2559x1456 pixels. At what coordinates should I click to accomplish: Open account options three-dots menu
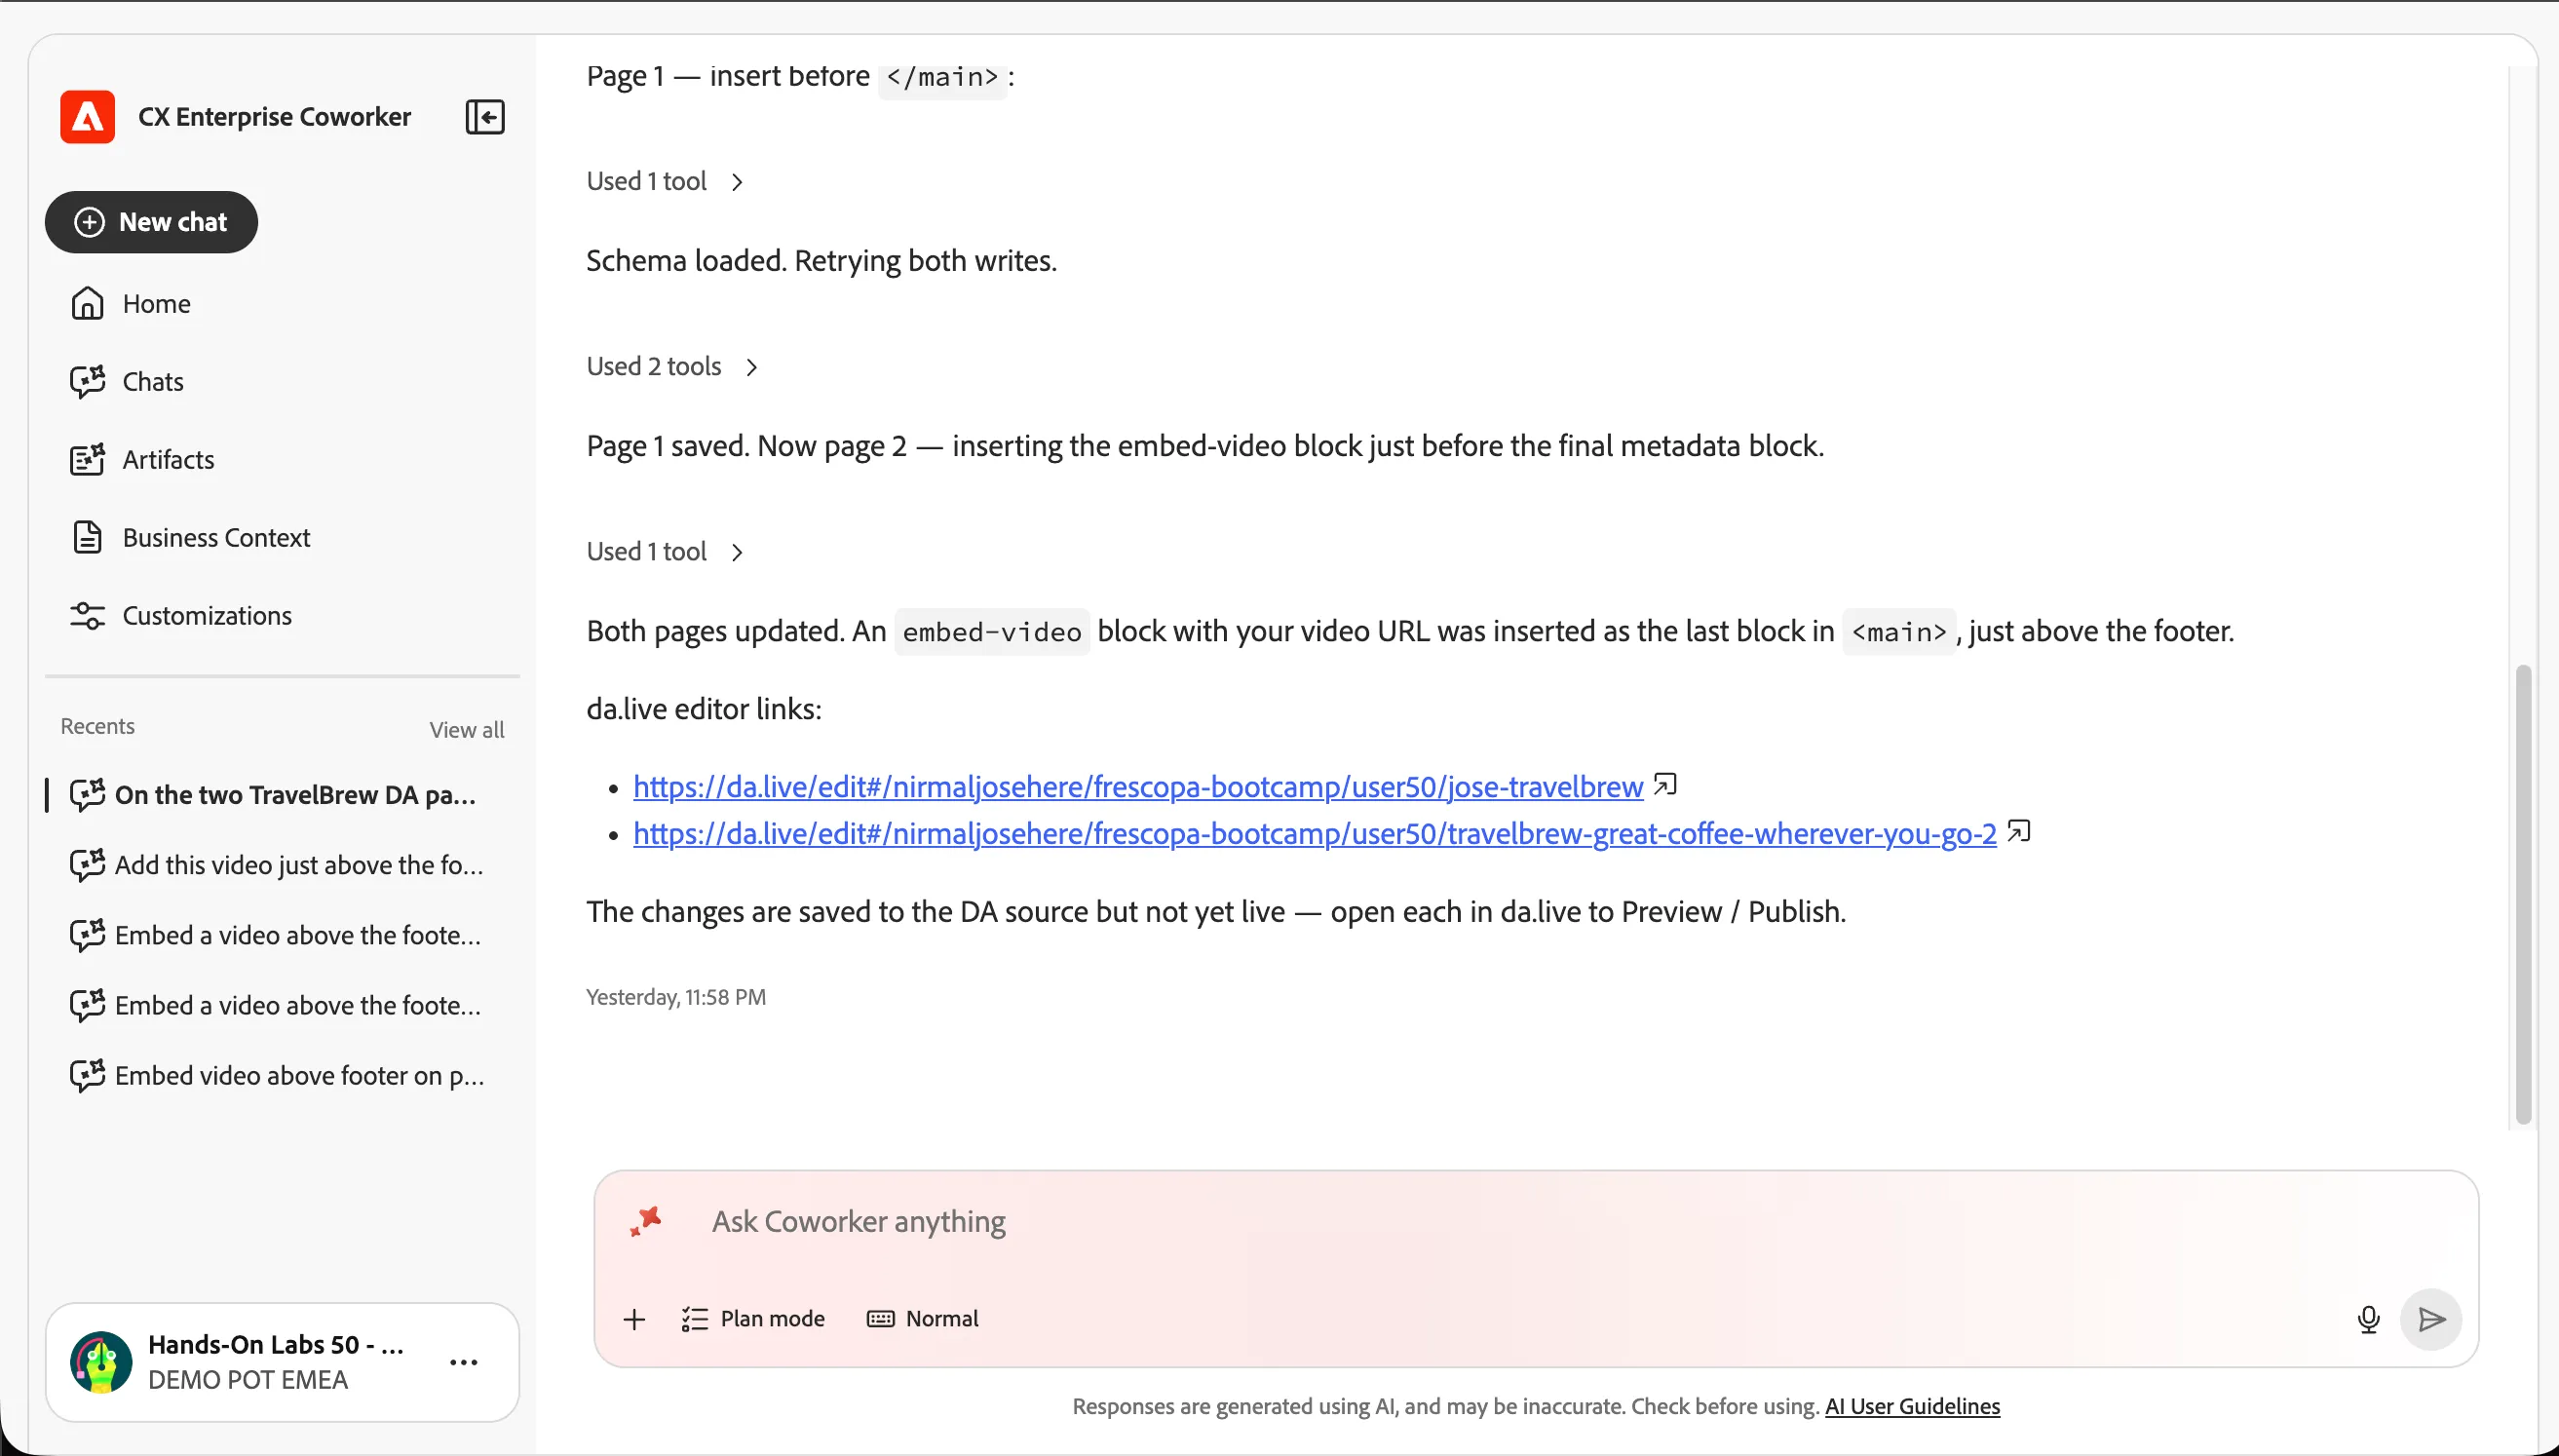click(464, 1362)
